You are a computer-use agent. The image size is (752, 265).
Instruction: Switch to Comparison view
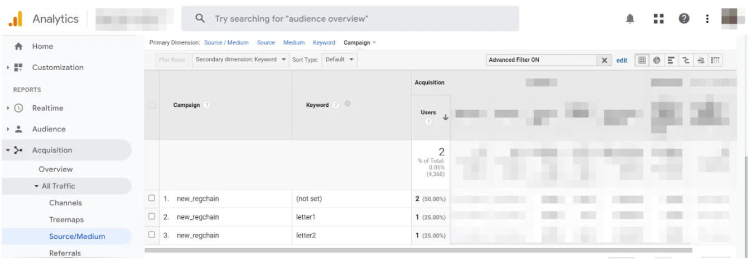686,60
